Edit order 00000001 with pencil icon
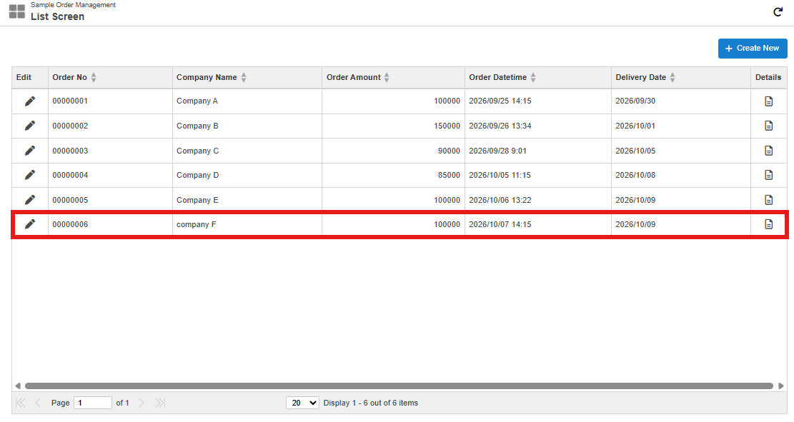794x422 pixels. click(30, 101)
